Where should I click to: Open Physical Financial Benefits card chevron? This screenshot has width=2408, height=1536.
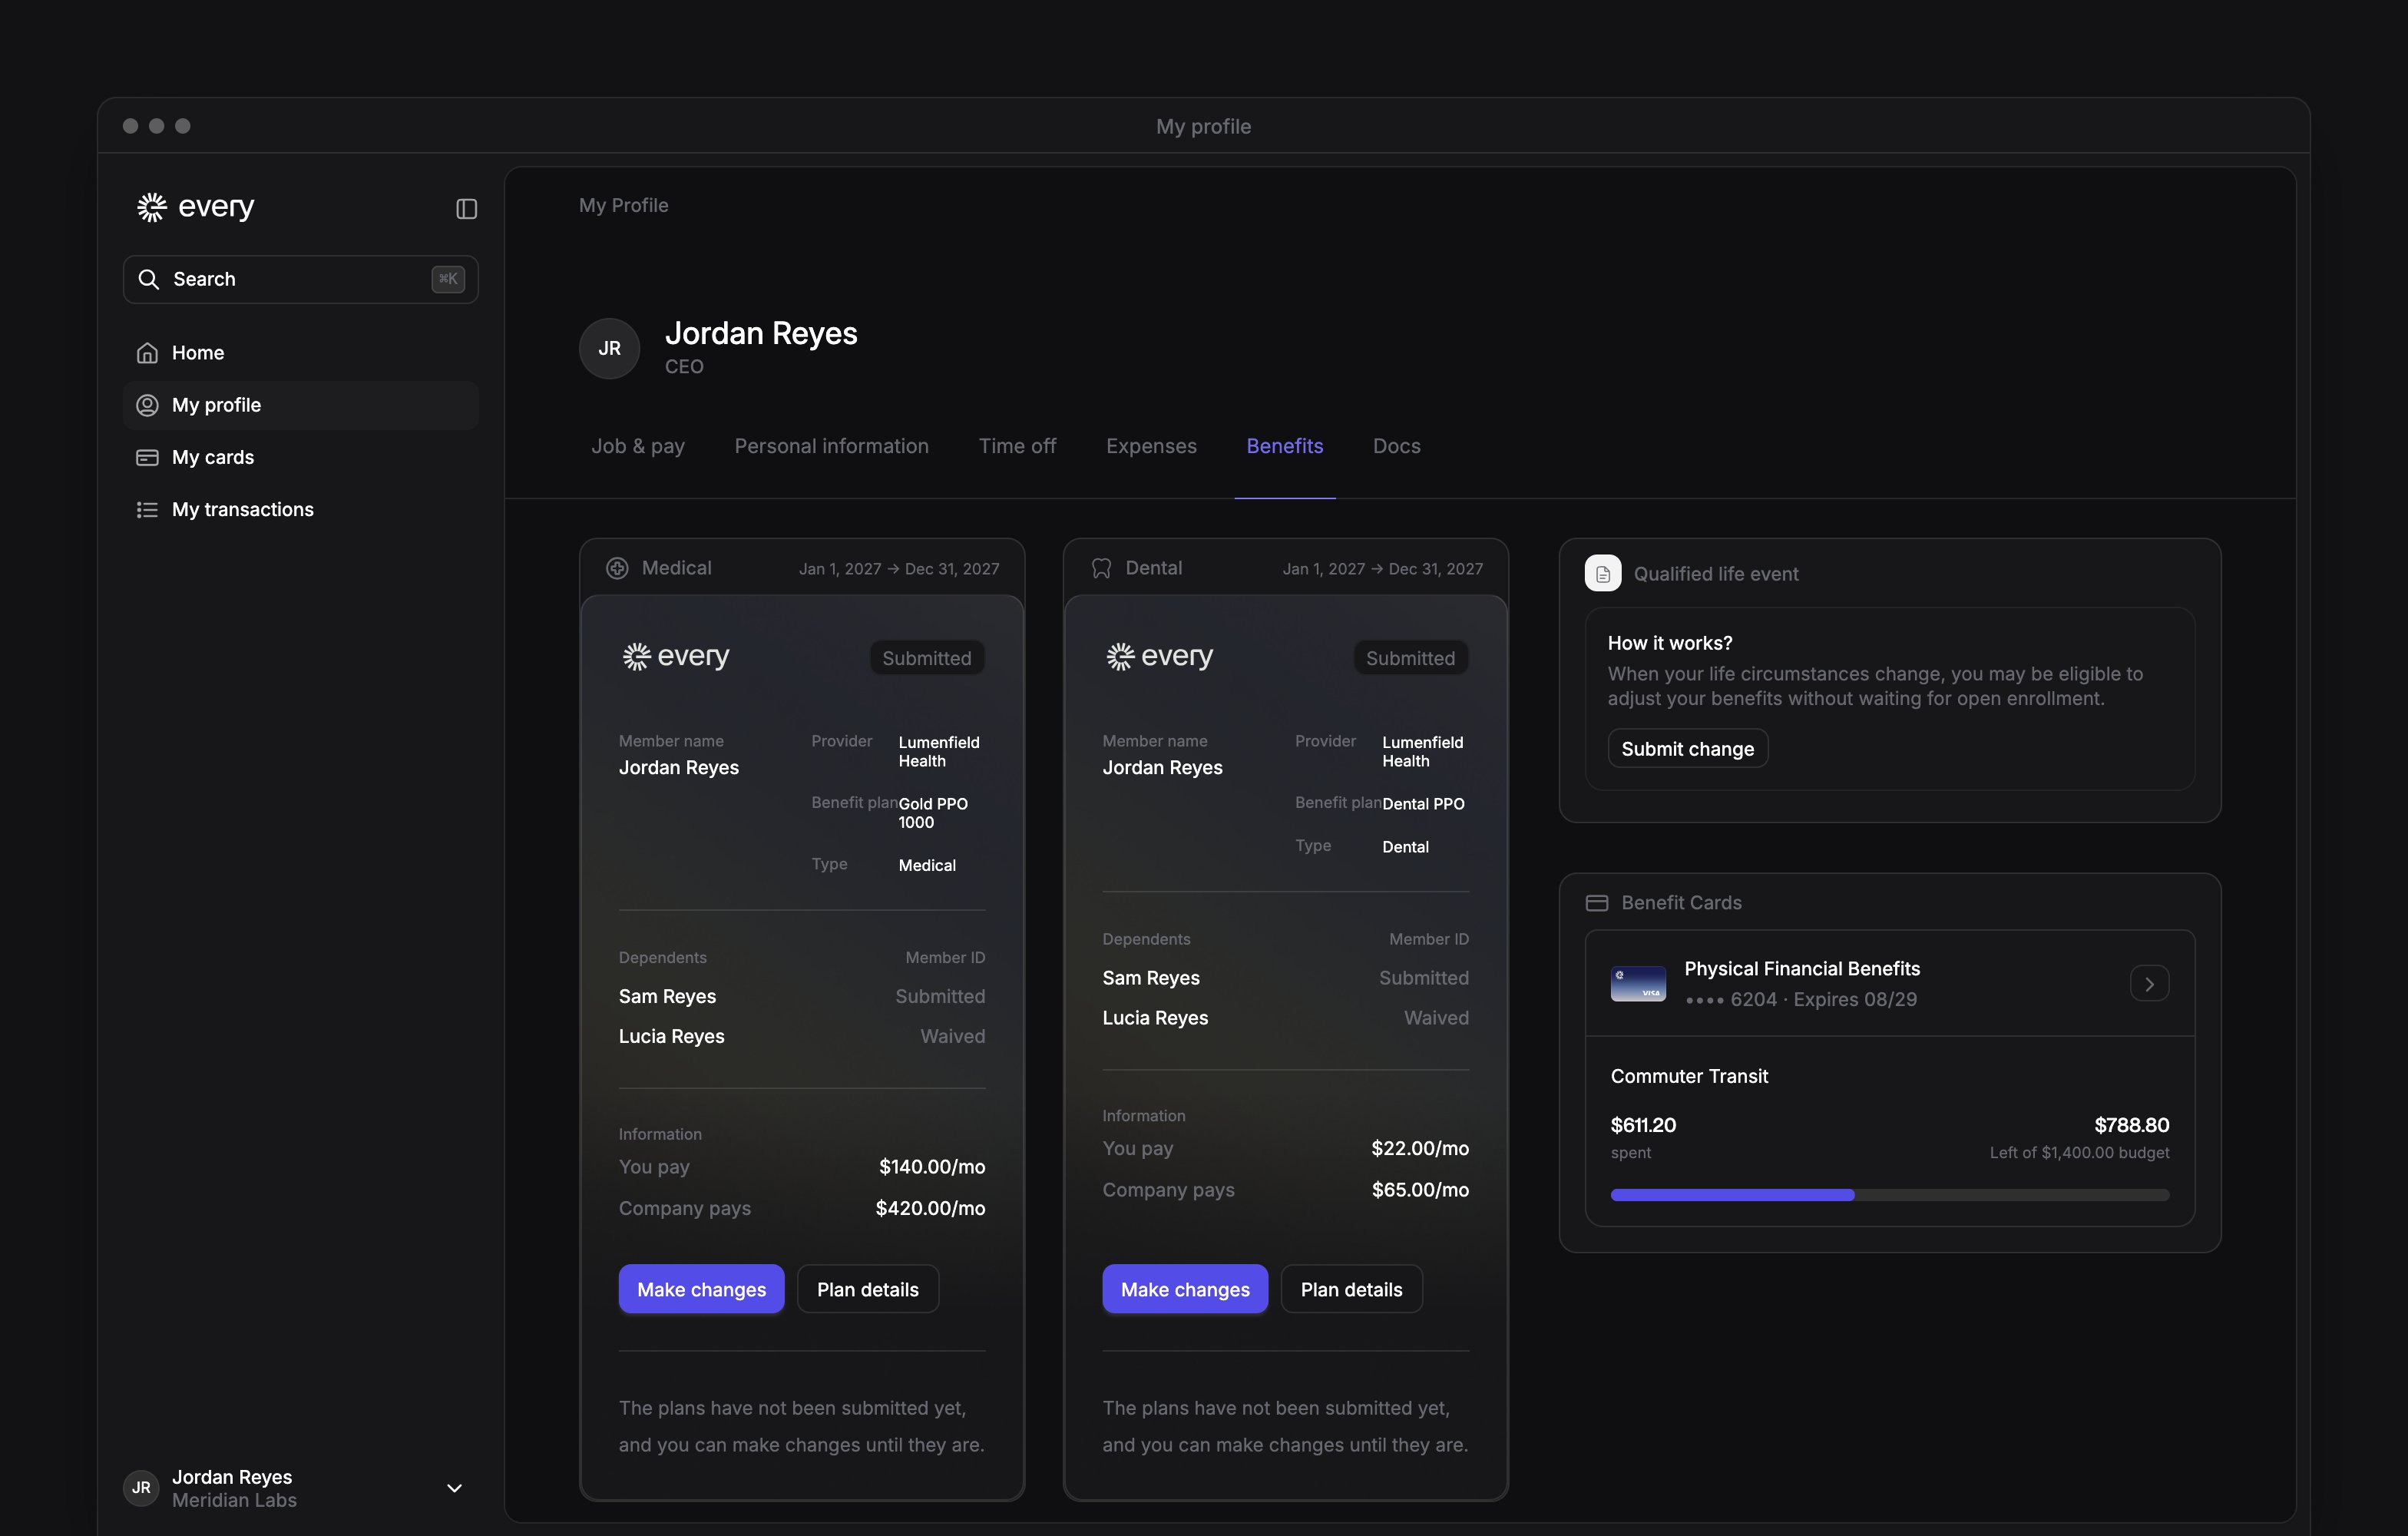point(2149,984)
